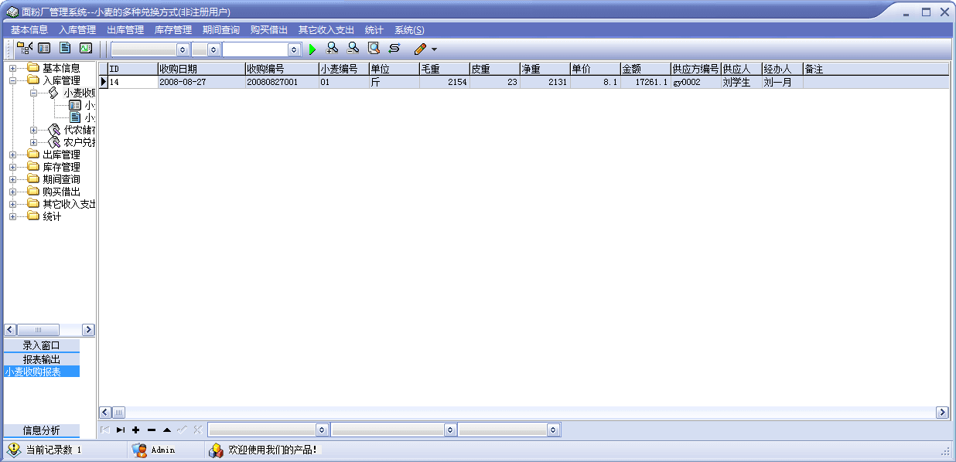Click the document report toolbar icon
The height and width of the screenshot is (462, 956).
pyautogui.click(x=66, y=49)
